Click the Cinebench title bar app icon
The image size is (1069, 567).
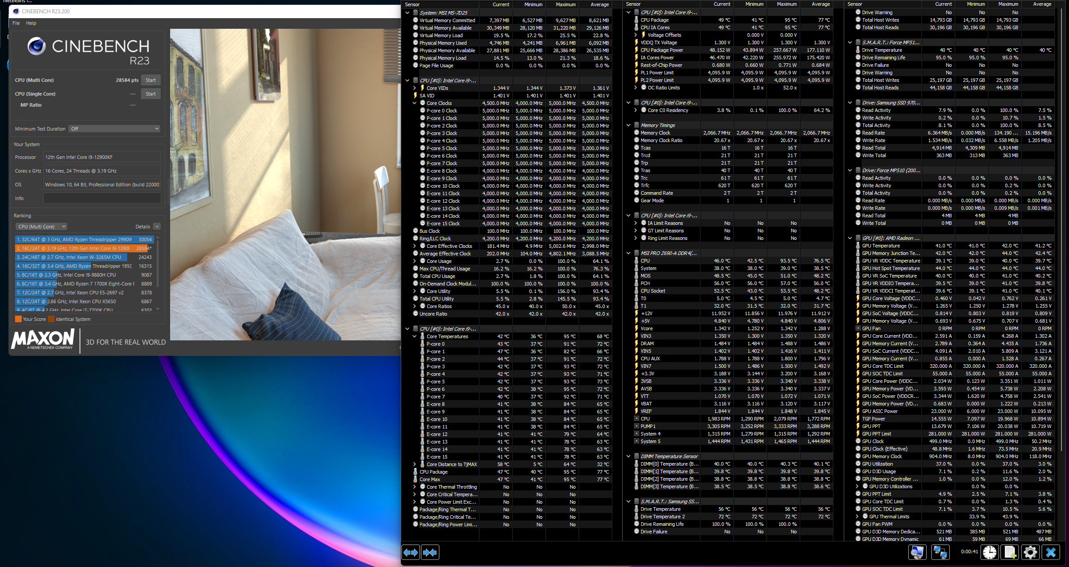point(16,11)
